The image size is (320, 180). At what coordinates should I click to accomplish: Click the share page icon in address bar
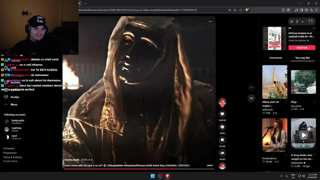pyautogui.click(x=240, y=10)
